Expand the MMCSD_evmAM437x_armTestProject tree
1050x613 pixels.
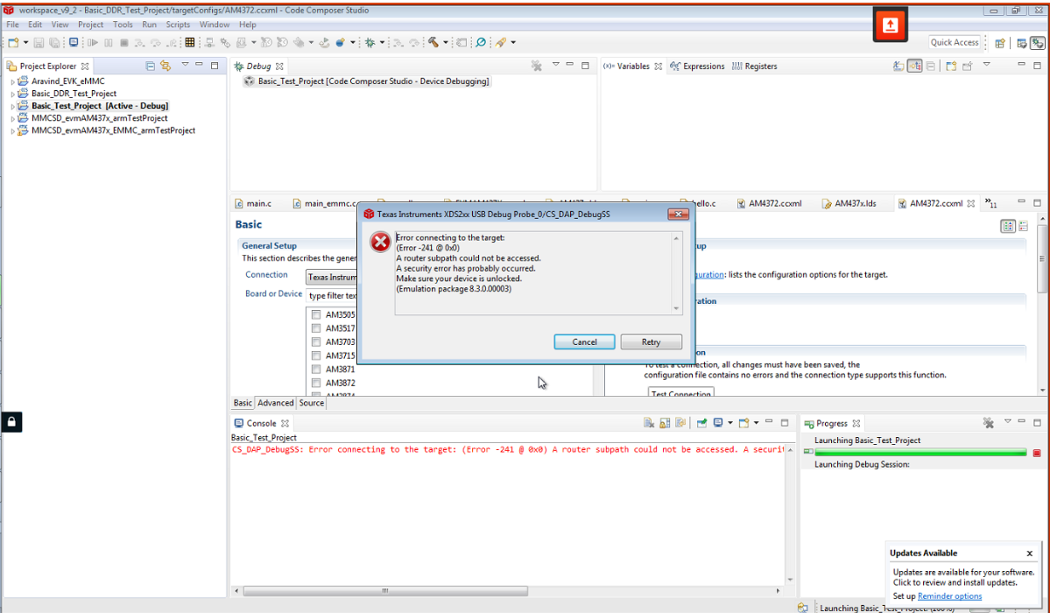[12, 117]
